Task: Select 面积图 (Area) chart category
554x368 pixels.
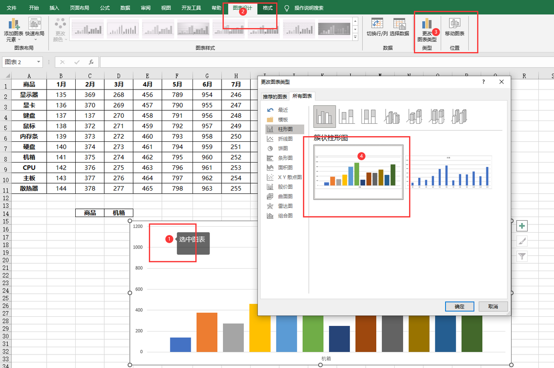Action: pos(284,168)
